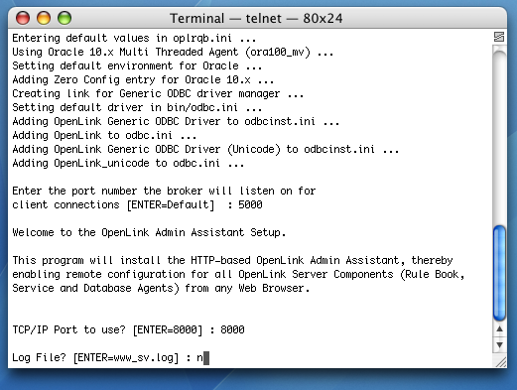517x390 pixels.
Task: Click the 8000 value after TCP/IP Port prompt
Action: (x=232, y=329)
